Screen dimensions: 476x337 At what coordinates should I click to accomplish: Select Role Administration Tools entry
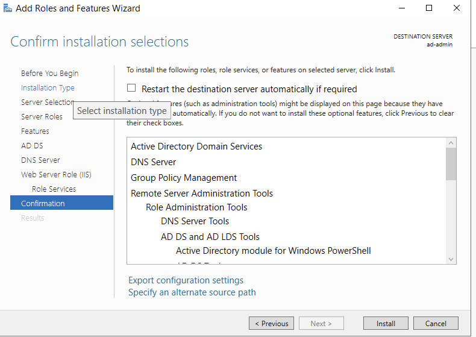coord(196,207)
